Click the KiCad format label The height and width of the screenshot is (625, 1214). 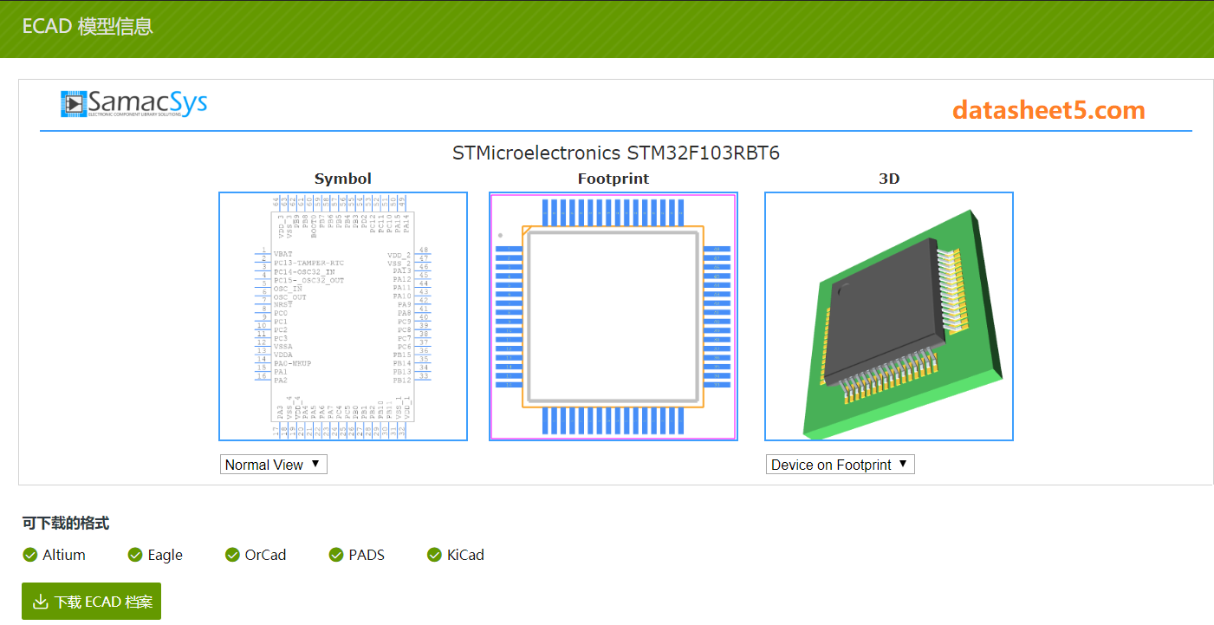coord(465,555)
